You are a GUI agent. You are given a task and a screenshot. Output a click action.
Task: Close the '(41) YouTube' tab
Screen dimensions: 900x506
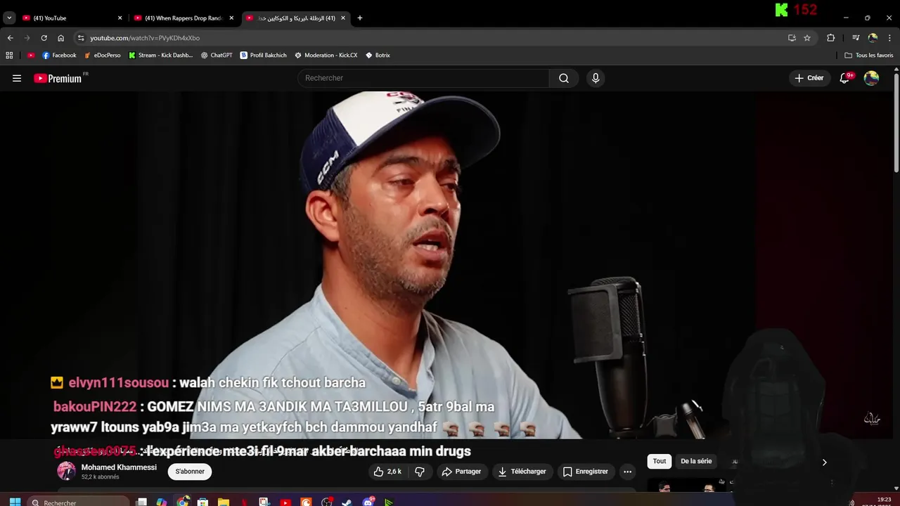coord(120,18)
